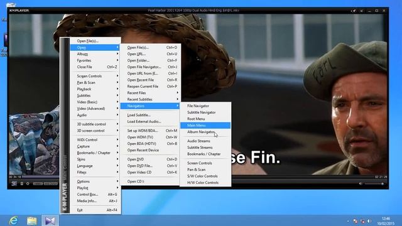Click the KMPlayer logo in title bar
Image resolution: width=402 pixels, height=226 pixels.
click(19, 11)
